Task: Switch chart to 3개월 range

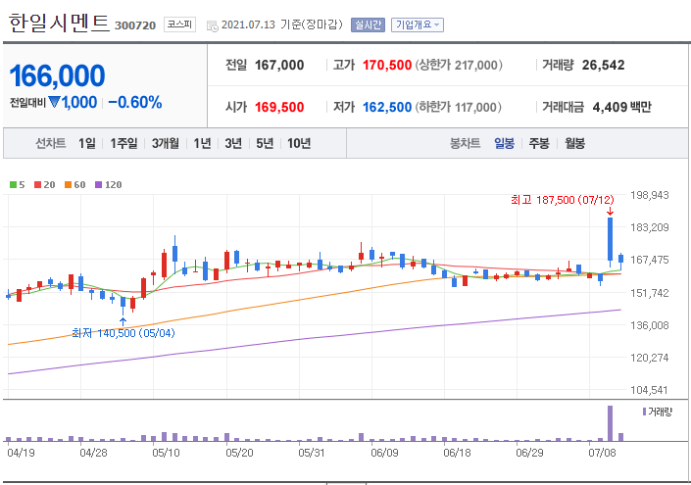Action: [x=166, y=143]
